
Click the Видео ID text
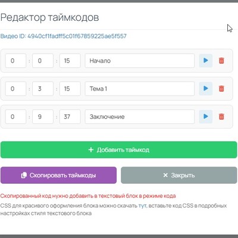pos(63,36)
